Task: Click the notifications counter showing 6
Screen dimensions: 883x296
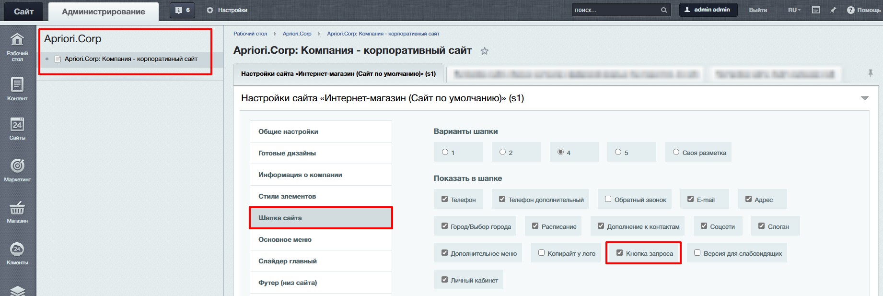Action: point(182,10)
